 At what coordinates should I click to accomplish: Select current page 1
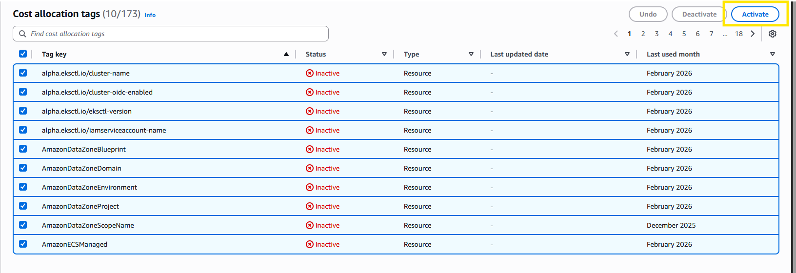[x=630, y=34]
